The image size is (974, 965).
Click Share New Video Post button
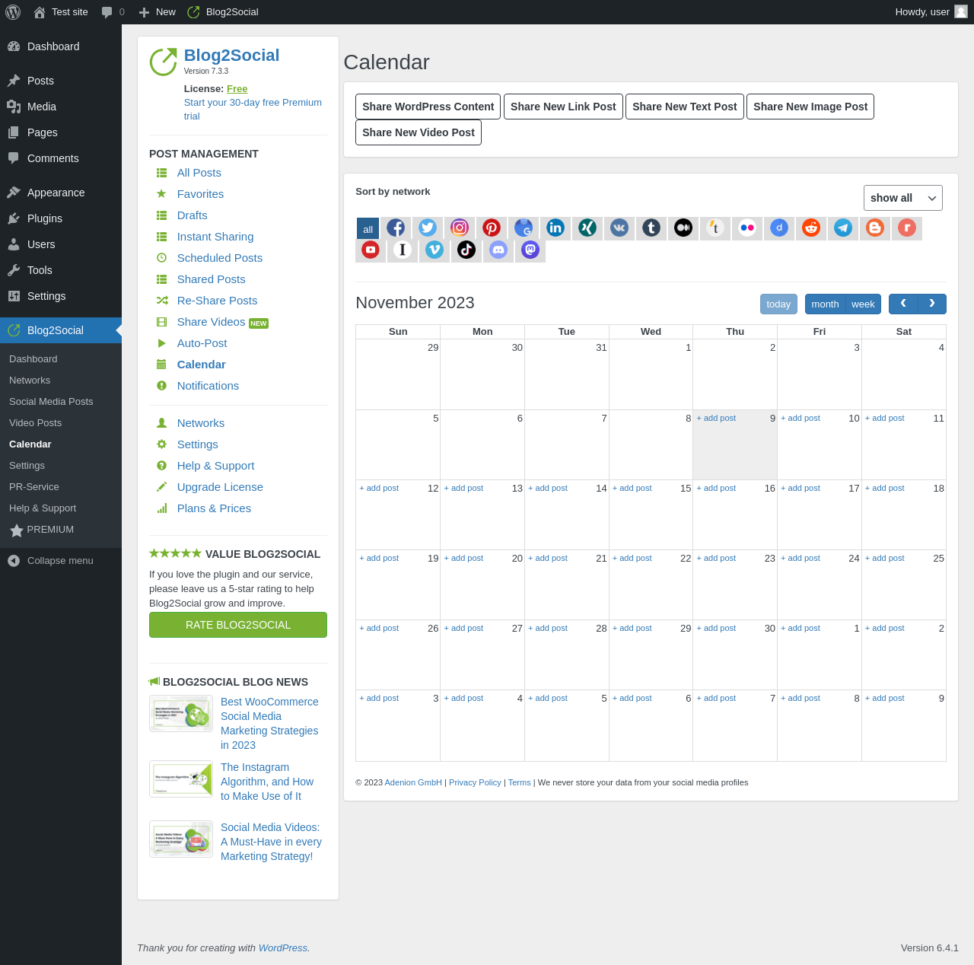coord(419,132)
